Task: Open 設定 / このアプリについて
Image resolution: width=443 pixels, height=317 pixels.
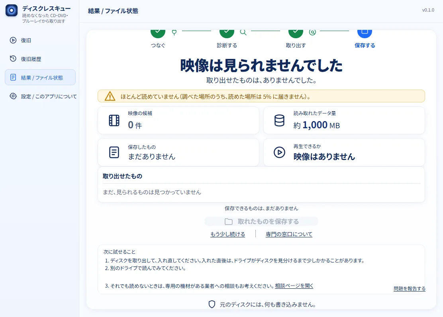Action: point(40,96)
